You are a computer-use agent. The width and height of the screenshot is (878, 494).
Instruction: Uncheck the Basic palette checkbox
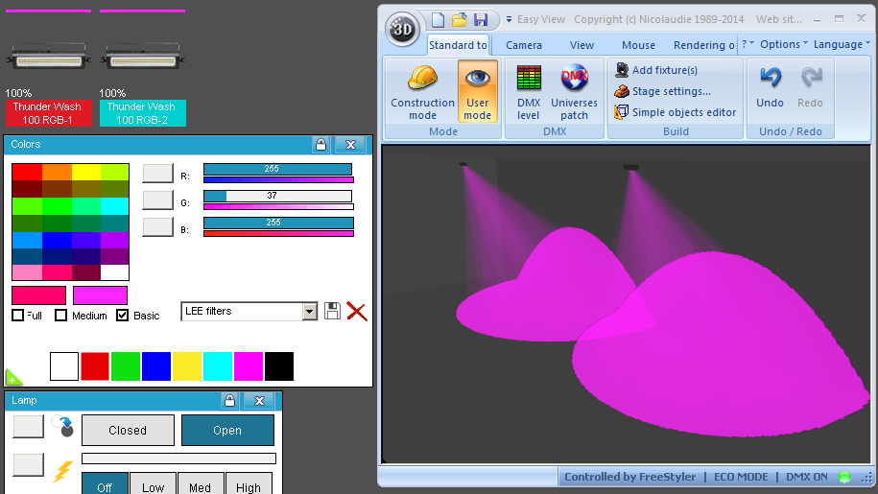pos(122,315)
